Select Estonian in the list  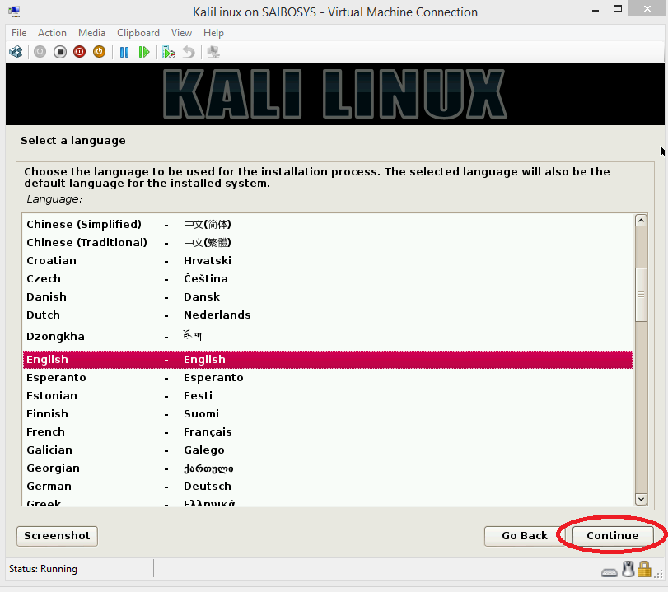pyautogui.click(x=328, y=396)
